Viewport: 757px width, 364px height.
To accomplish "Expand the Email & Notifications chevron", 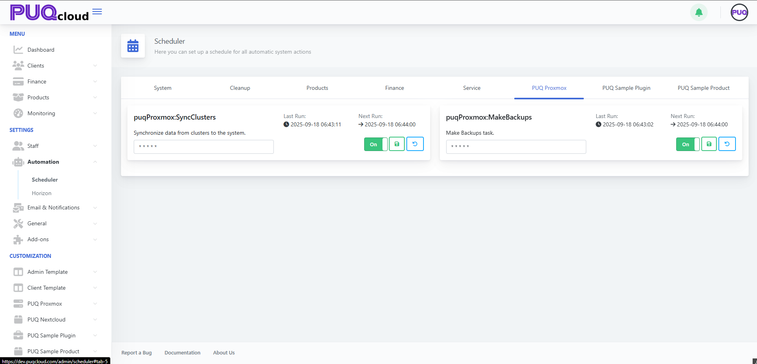I will click(x=95, y=207).
